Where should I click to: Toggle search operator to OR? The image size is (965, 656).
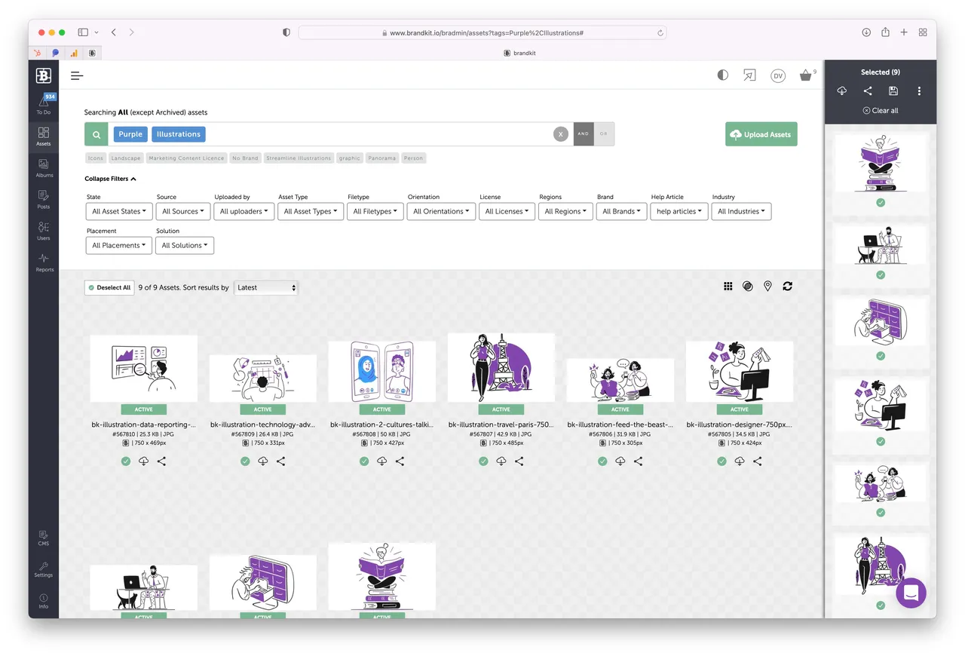(603, 134)
